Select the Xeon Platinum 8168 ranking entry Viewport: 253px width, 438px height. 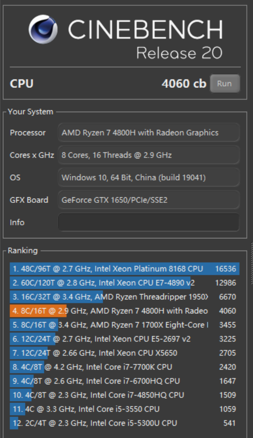[x=125, y=269]
